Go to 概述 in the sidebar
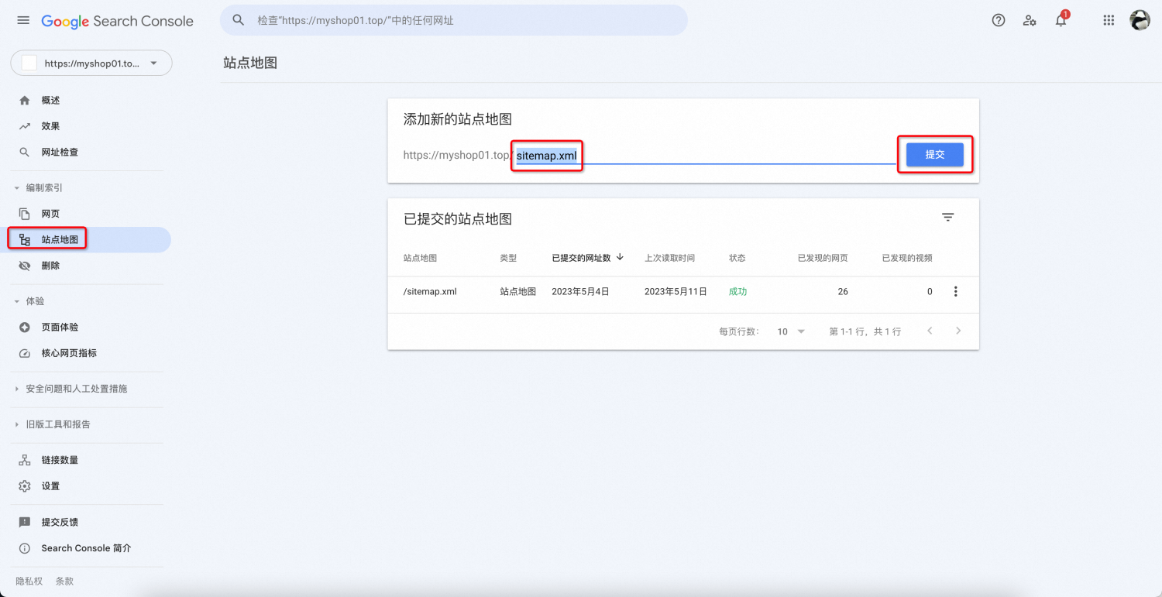Viewport: 1162px width, 597px height. [50, 101]
